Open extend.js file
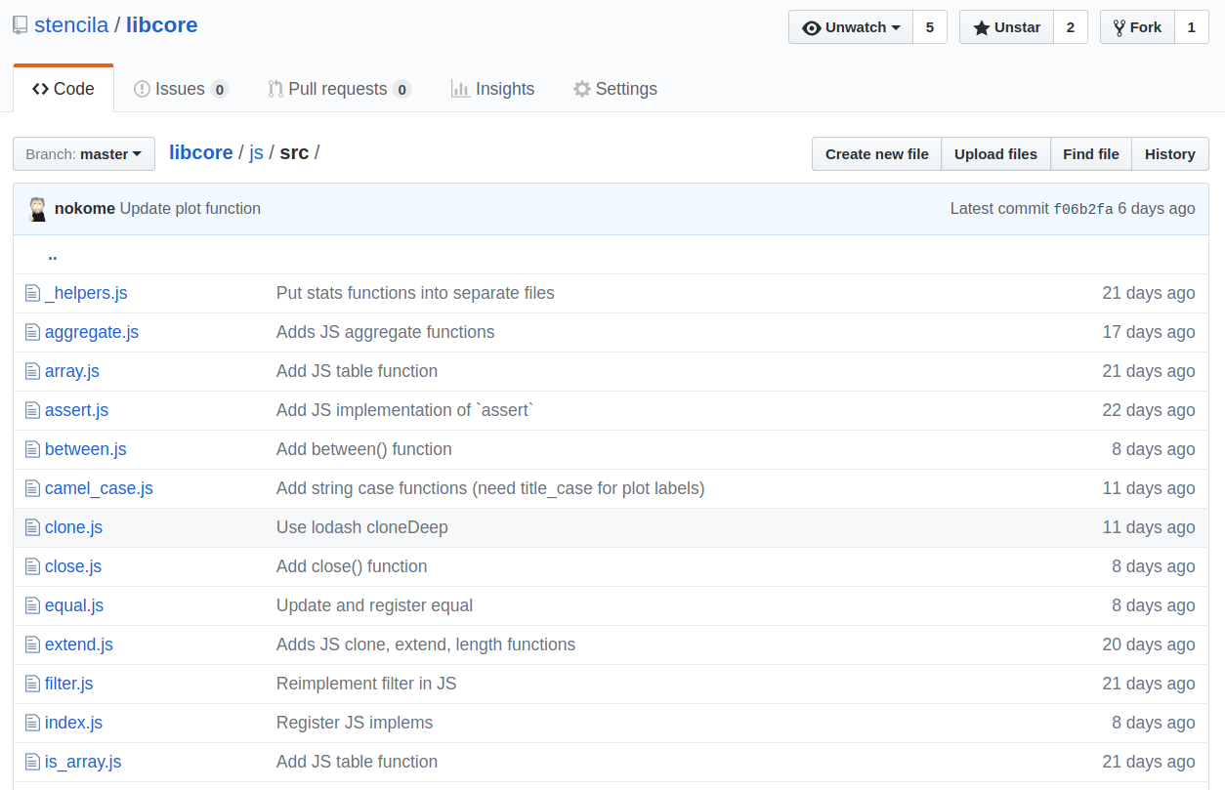The width and height of the screenshot is (1225, 790). 79,644
